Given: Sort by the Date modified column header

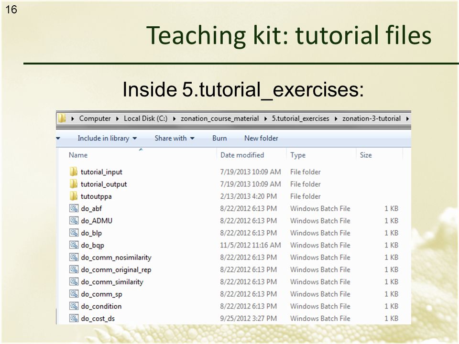Looking at the screenshot, I should pyautogui.click(x=242, y=155).
